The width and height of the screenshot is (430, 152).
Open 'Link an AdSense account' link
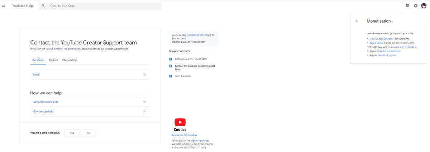coord(382,39)
